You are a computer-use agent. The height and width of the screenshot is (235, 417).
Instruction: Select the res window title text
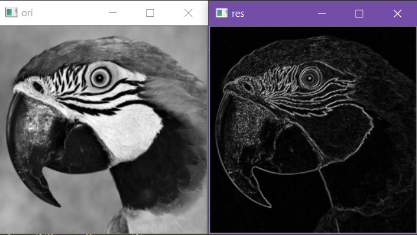point(238,14)
